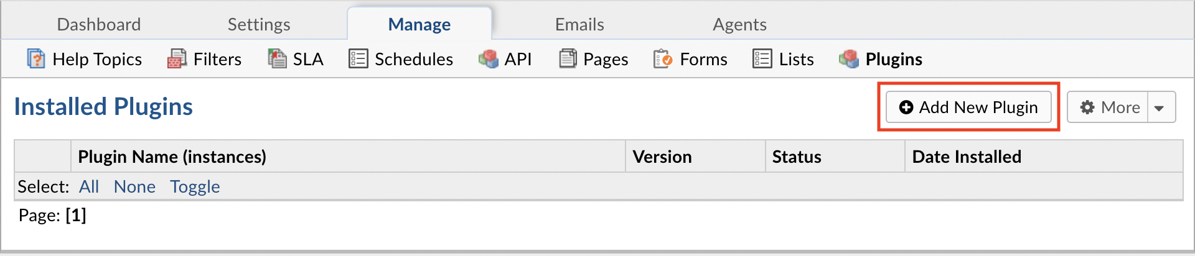Select All plugins link
Image resolution: width=1195 pixels, height=256 pixels.
coord(89,186)
